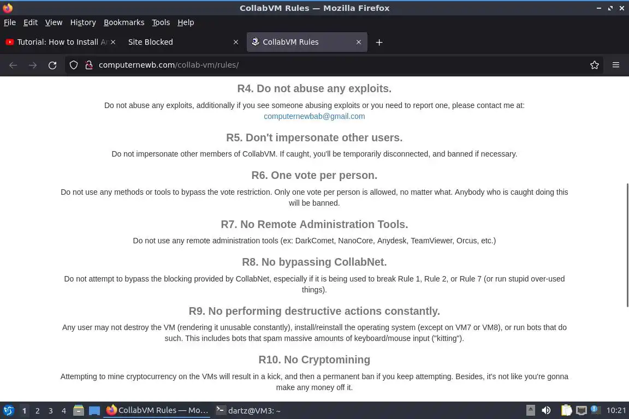Click the R7 Remote Administration Tools heading
This screenshot has width=629, height=419.
coord(314,224)
